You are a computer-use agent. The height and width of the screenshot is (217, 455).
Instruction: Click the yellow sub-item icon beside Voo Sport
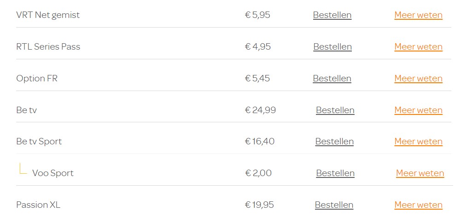[23, 169]
